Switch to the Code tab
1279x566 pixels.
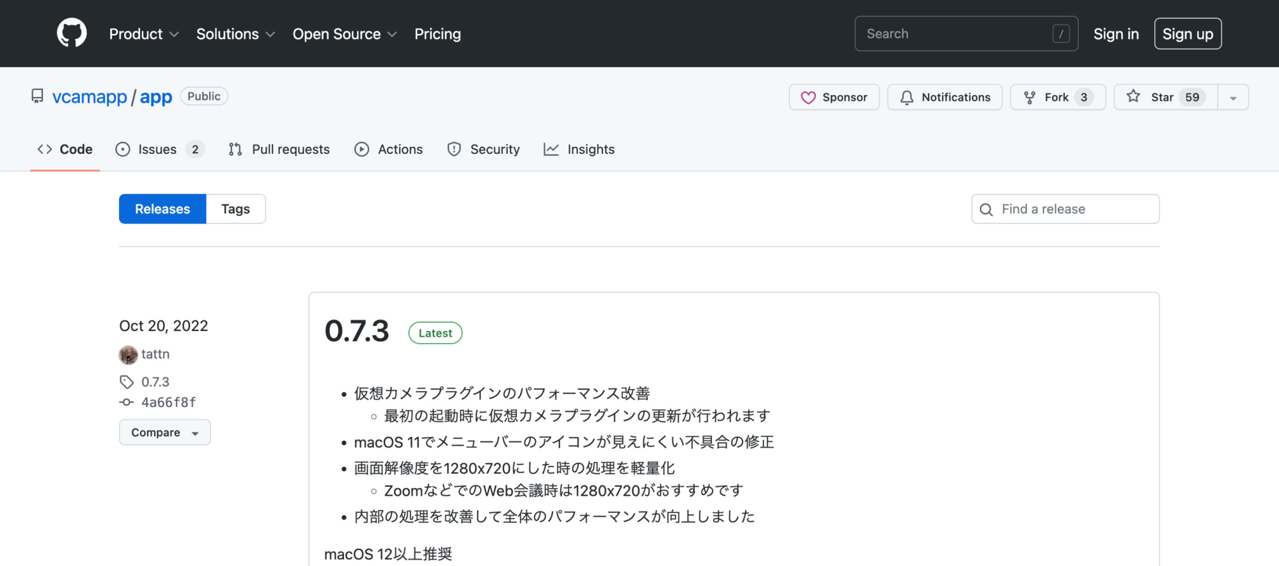tap(65, 149)
